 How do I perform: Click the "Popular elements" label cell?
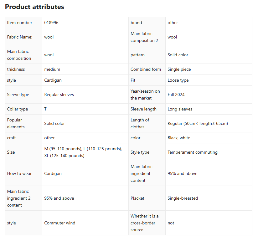tap(15, 123)
